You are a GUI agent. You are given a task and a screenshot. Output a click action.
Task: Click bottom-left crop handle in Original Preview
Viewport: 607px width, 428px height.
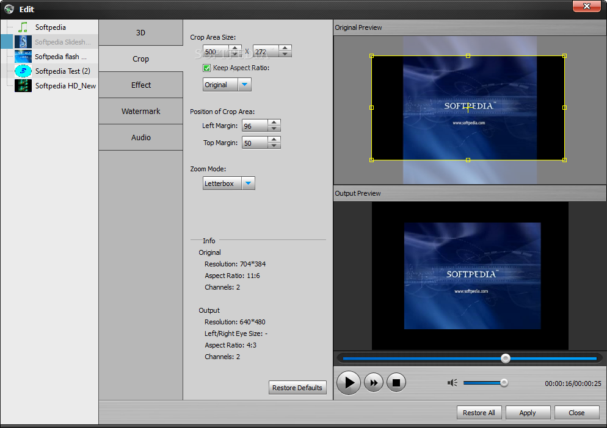point(372,160)
